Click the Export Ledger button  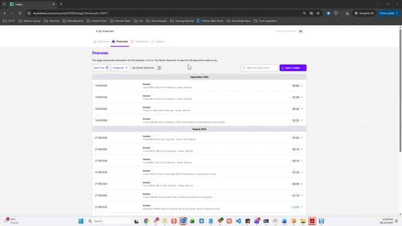pyautogui.click(x=291, y=68)
